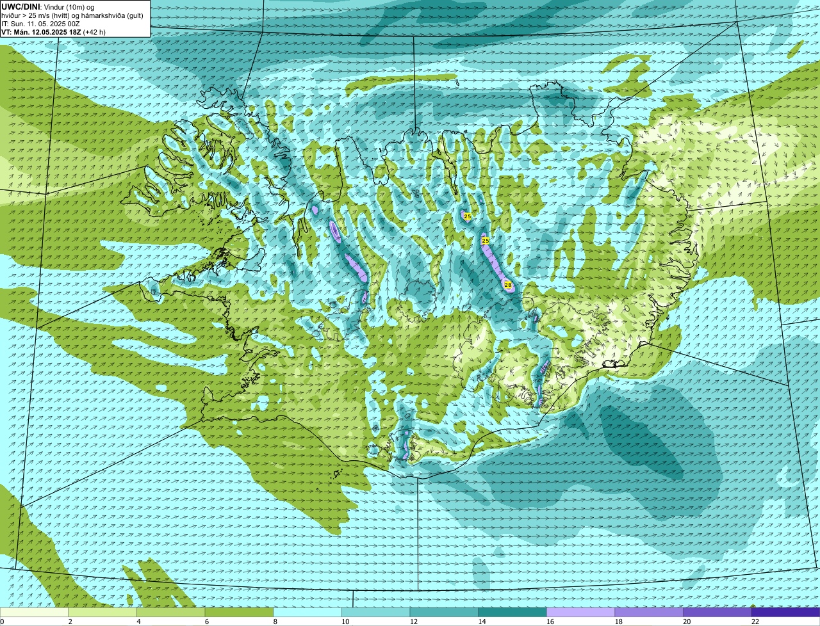Screen dimensions: 820x626
Task: Pick the 12–14 m/s teal legend swatch
Action: pos(444,612)
